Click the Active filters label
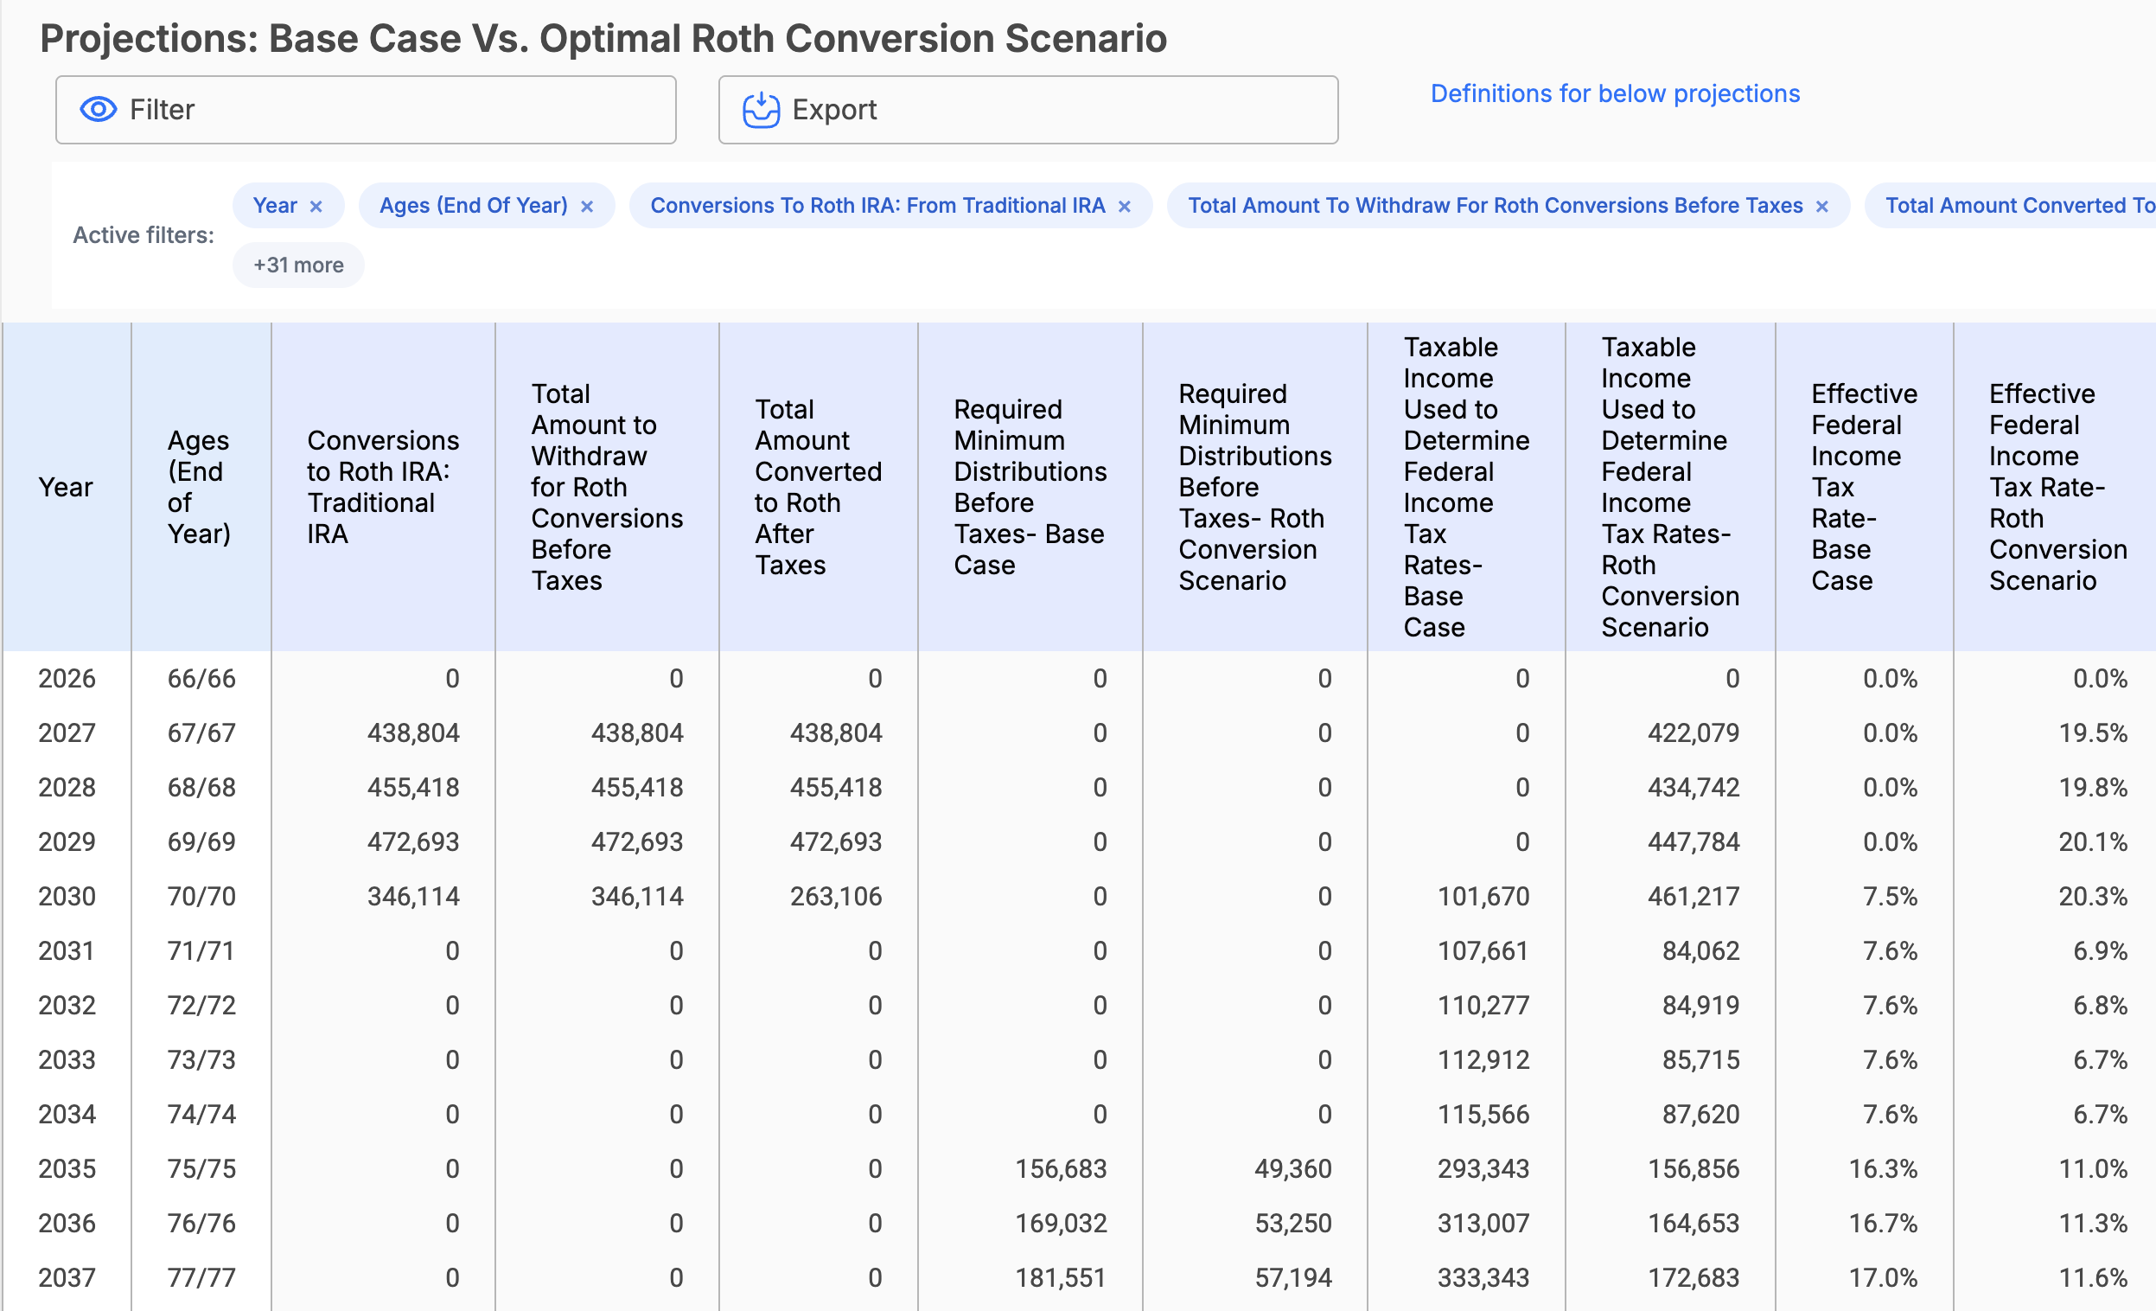 (x=144, y=235)
